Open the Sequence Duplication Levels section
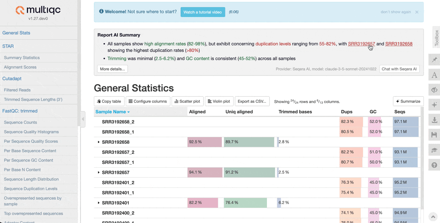Image resolution: width=440 pixels, height=223 pixels. pyautogui.click(x=31, y=189)
